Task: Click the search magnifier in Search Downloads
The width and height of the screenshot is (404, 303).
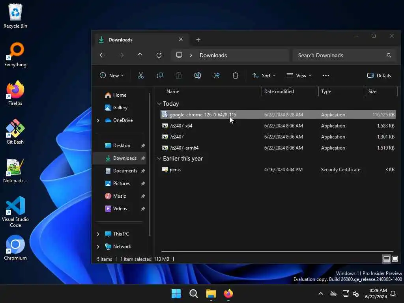Action: [389, 55]
